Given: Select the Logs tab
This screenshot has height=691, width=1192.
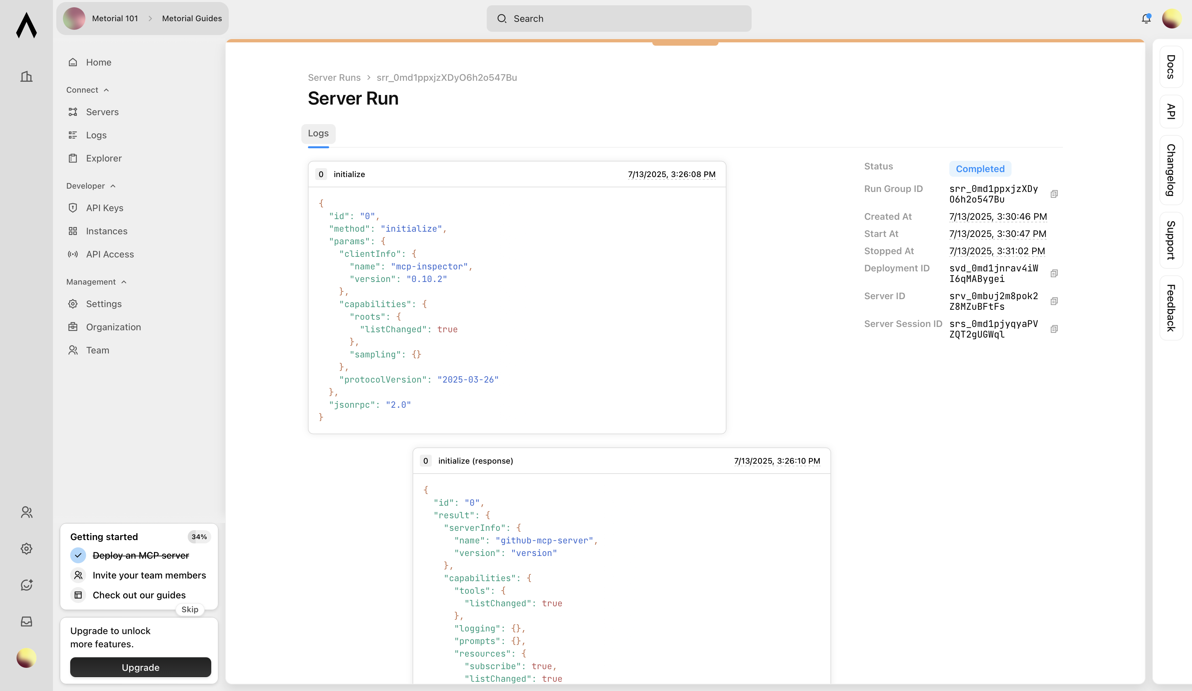Looking at the screenshot, I should pyautogui.click(x=318, y=133).
